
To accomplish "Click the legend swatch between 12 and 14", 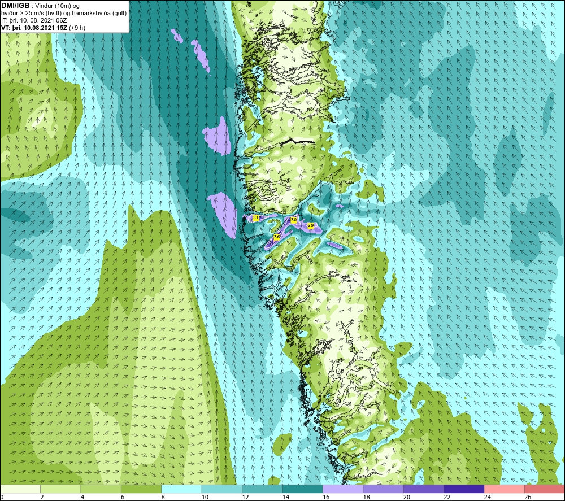I will click(262, 489).
